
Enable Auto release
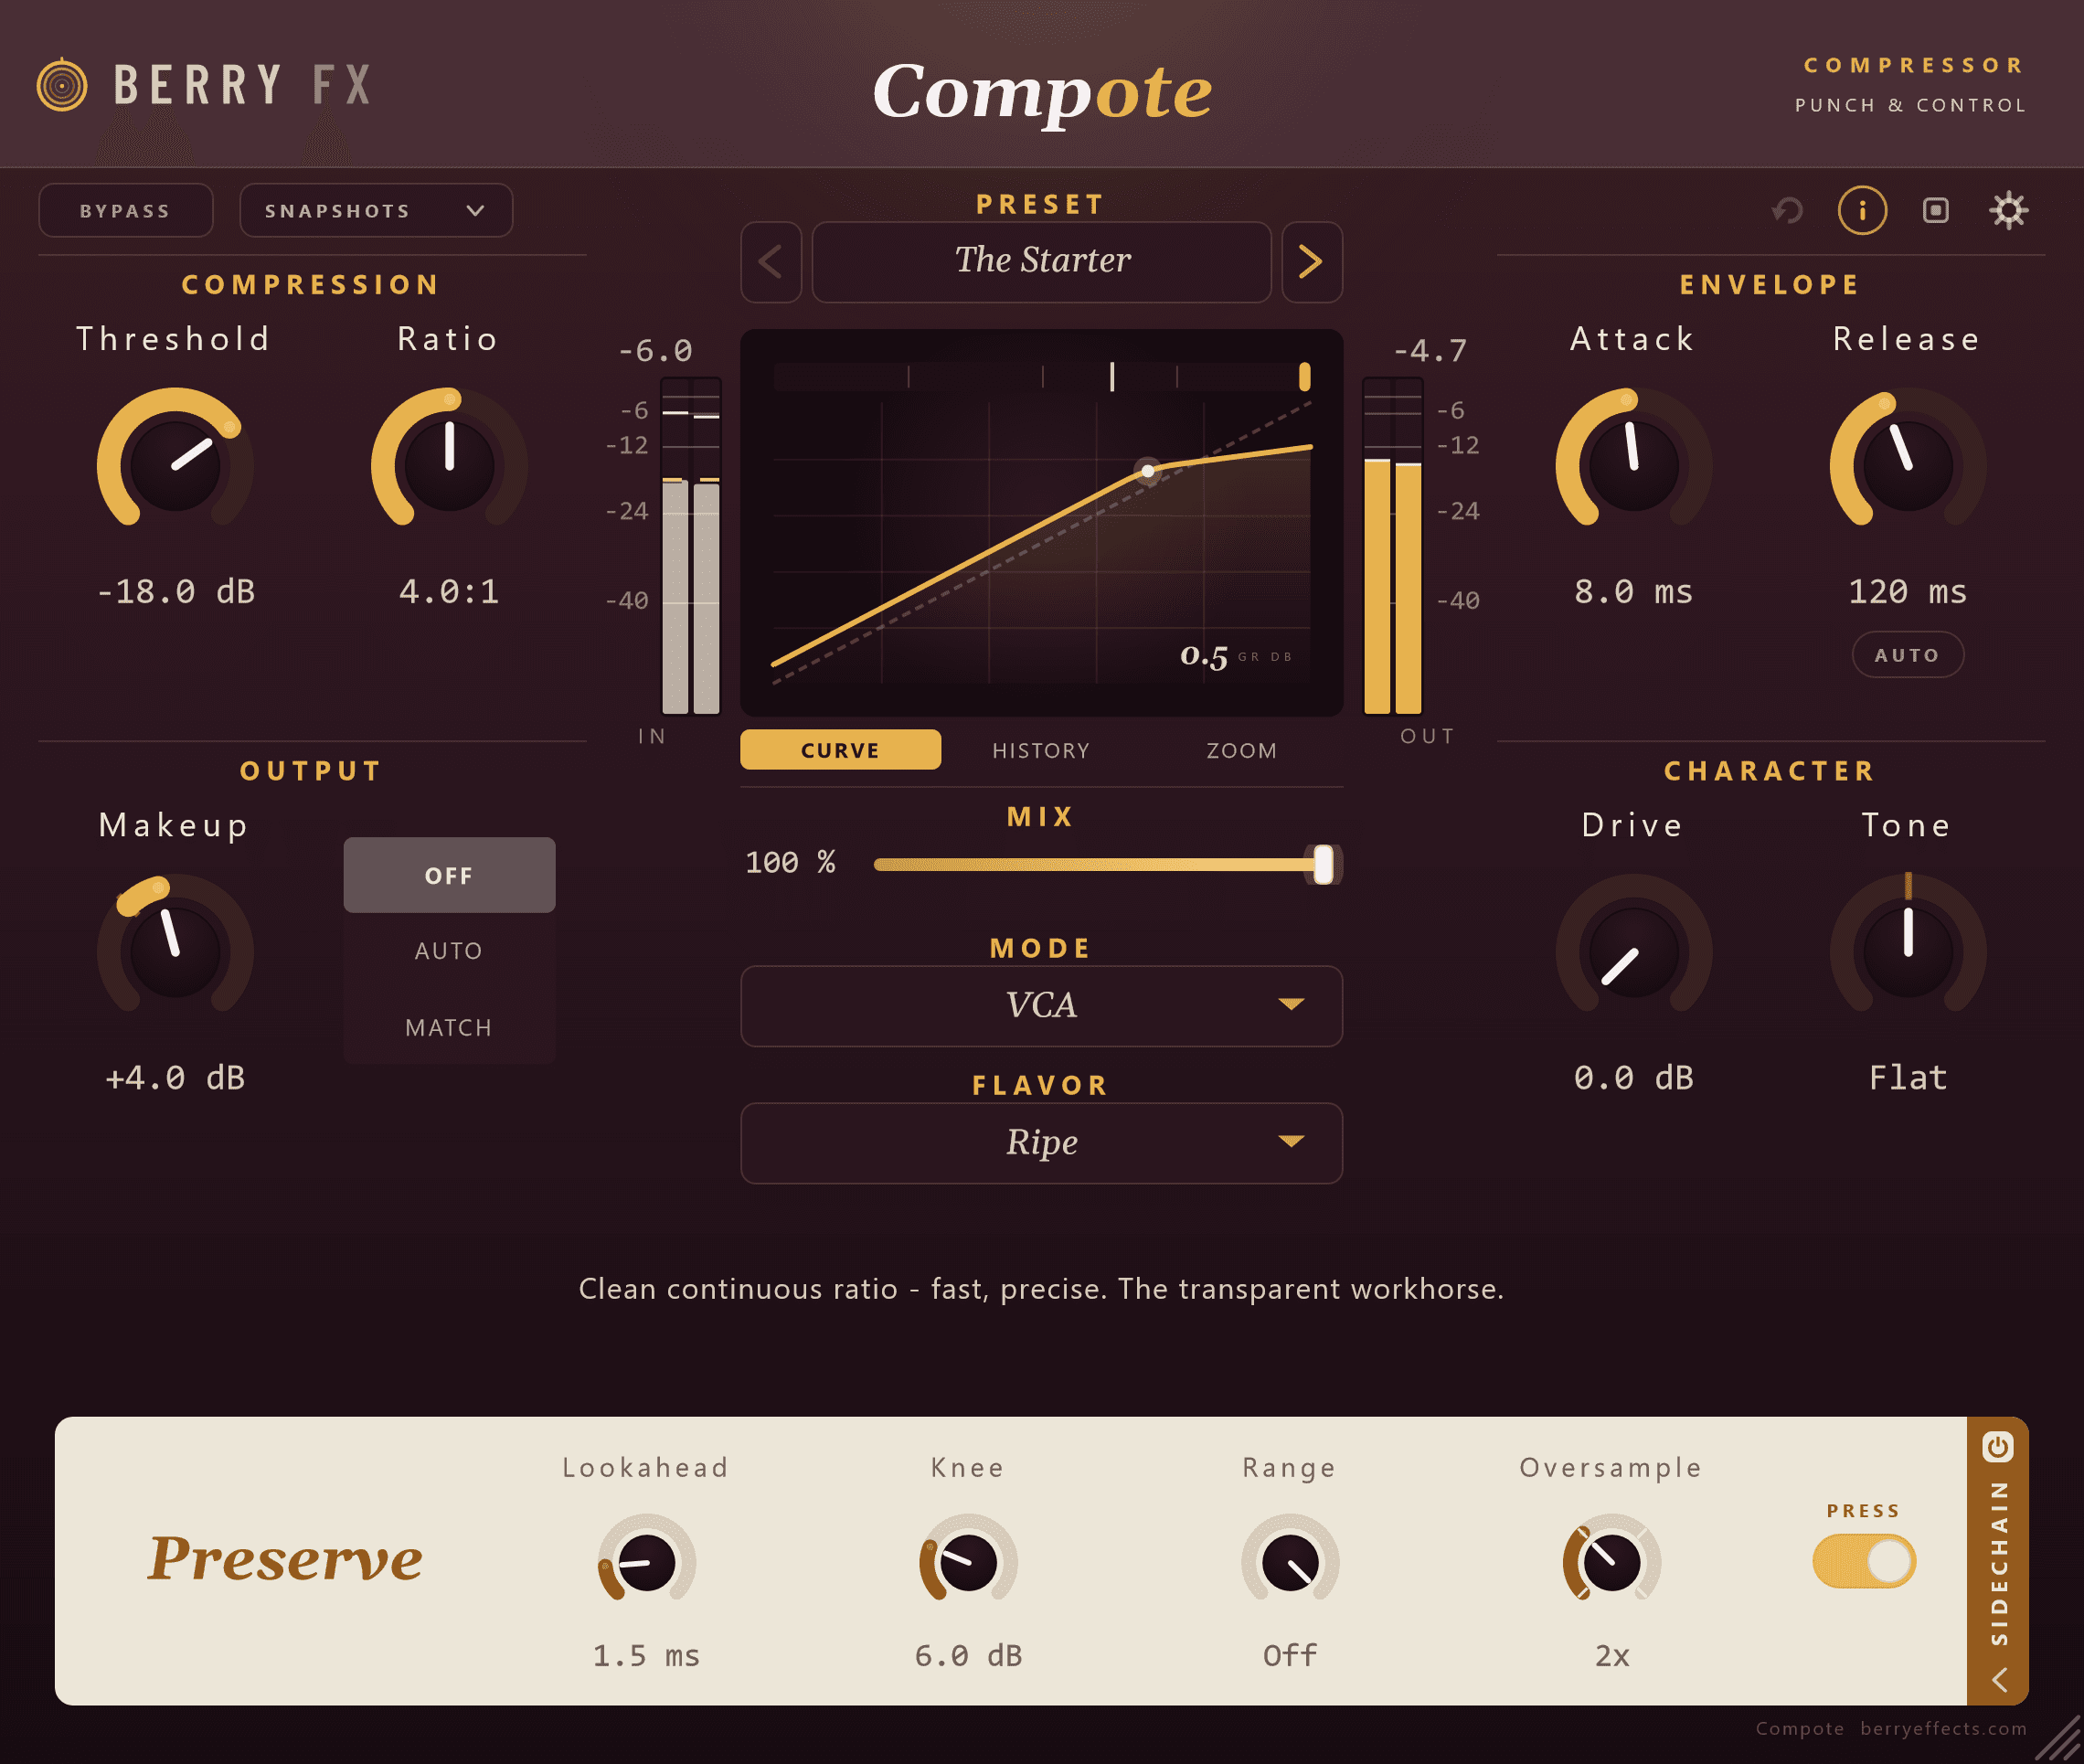pos(1908,655)
